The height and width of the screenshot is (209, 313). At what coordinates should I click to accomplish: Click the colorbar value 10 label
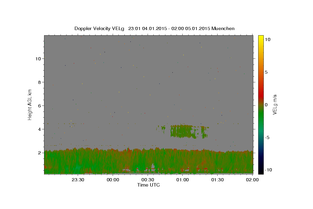268,39
